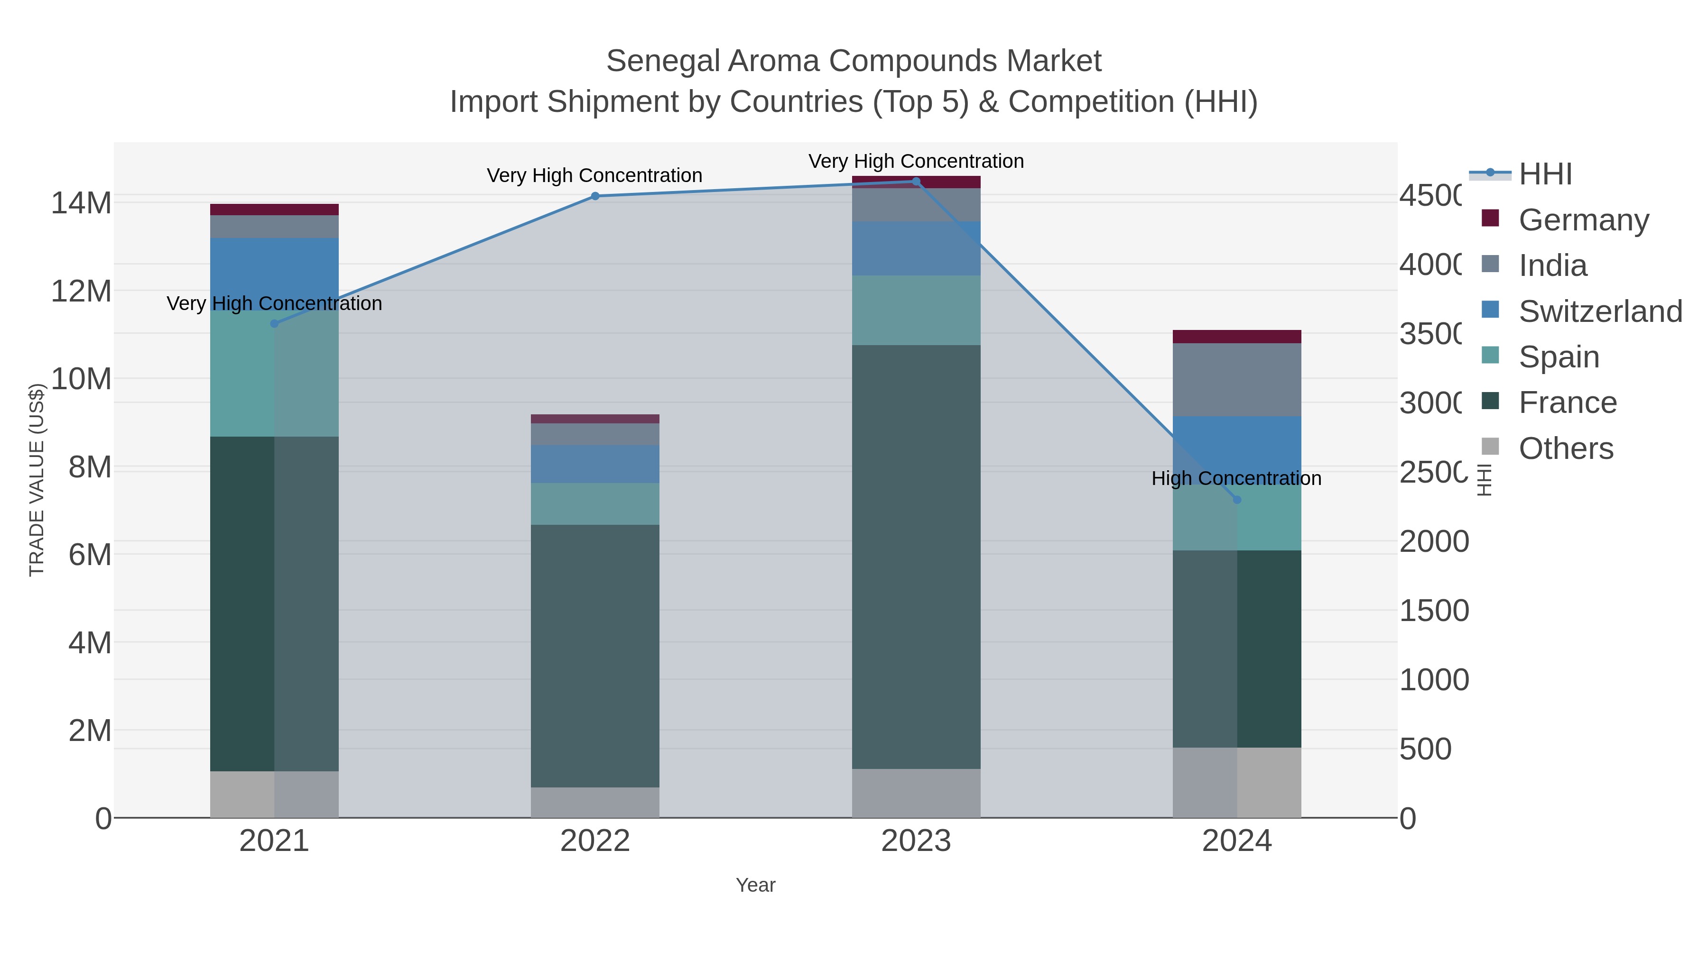Click the 2021 x-axis label
1708x960 pixels.
(275, 841)
